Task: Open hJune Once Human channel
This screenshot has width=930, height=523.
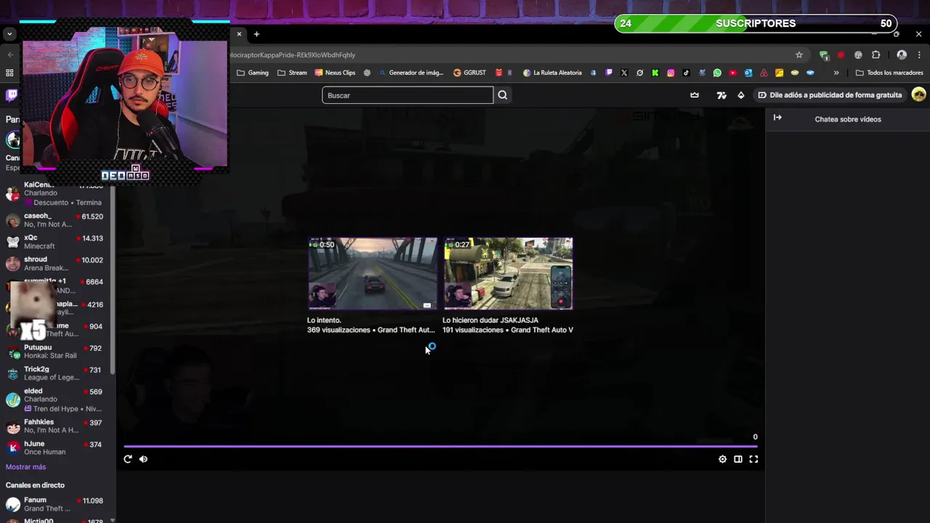Action: point(57,447)
